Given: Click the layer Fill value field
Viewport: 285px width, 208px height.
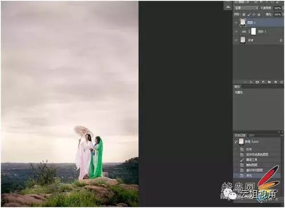Looking at the screenshot, I should click(278, 14).
